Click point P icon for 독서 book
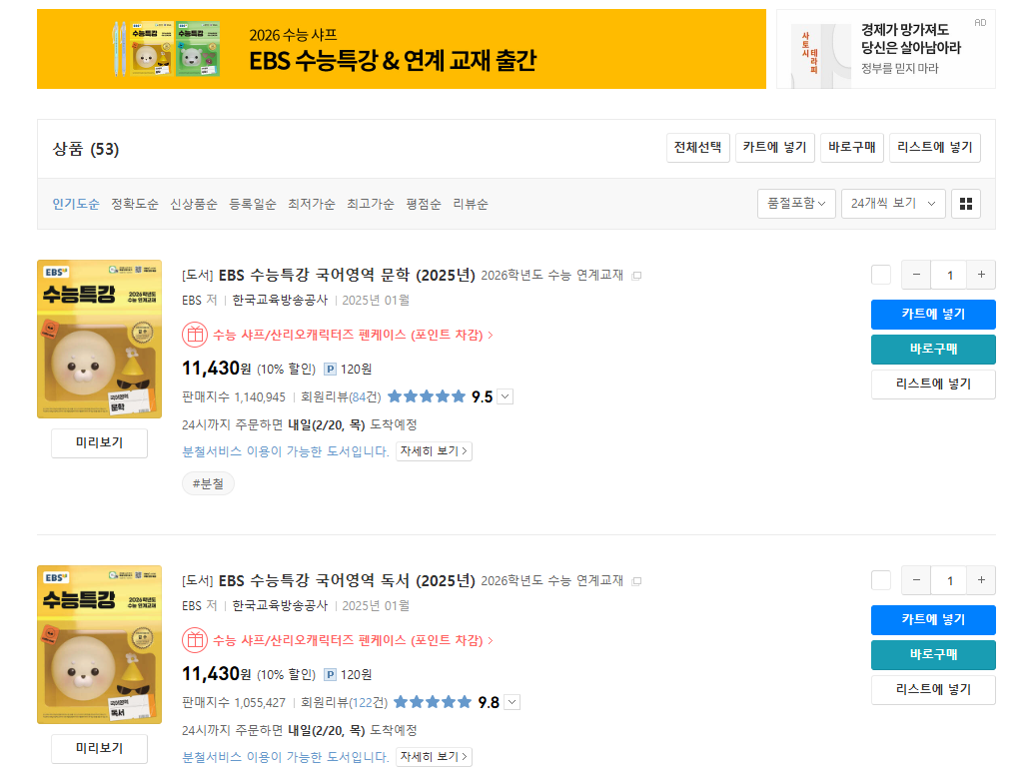The image size is (1028, 776). [331, 674]
